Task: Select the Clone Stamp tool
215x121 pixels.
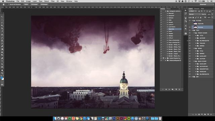Action: (x=2, y=40)
